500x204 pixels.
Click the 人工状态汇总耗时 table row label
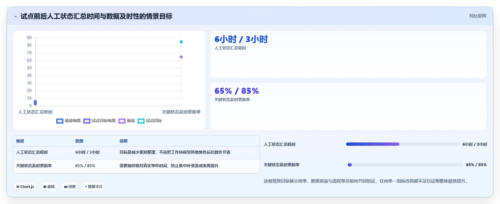[x=32, y=152]
